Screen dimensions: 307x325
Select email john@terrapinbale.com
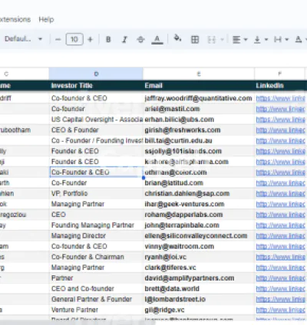[x=199, y=225]
